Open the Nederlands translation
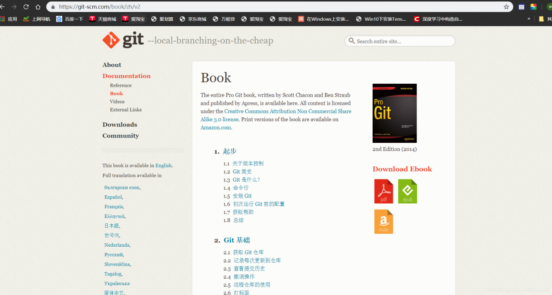The height and width of the screenshot is (295, 552). click(x=116, y=245)
